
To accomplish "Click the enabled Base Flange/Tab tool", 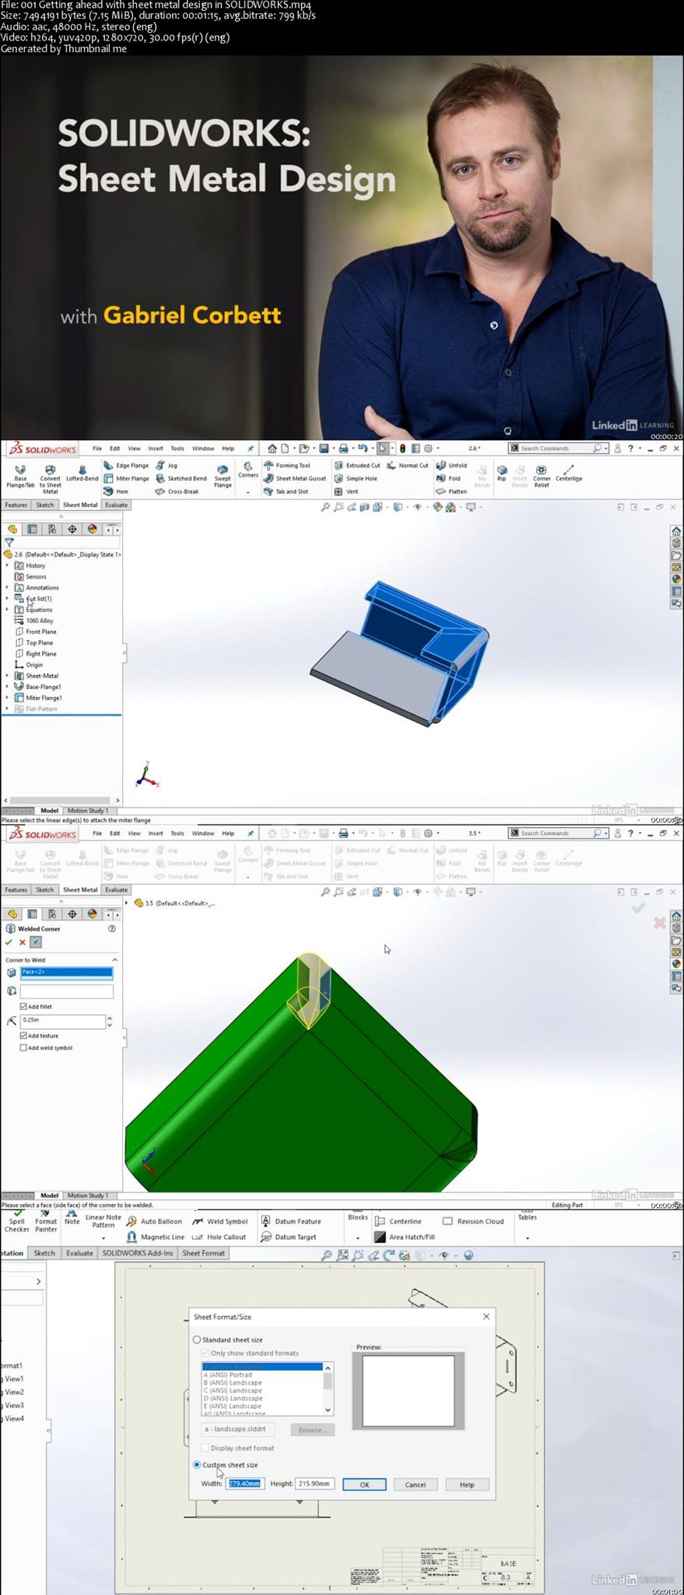I will coord(20,477).
